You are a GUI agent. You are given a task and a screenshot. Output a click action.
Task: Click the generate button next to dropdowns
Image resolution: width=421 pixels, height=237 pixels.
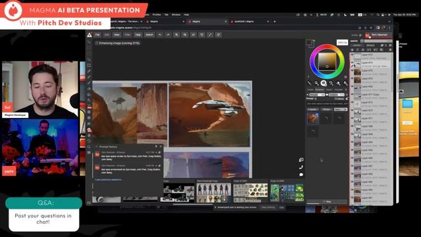click(341, 109)
